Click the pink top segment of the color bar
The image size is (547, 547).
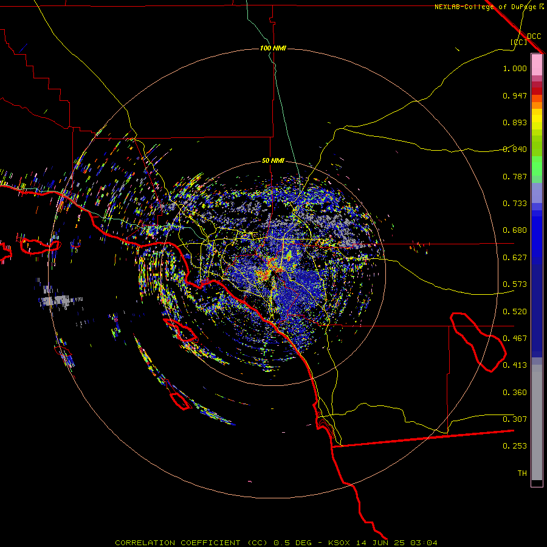(x=537, y=65)
